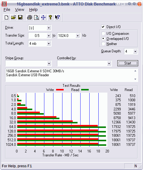The height and width of the screenshot is (170, 143).
Task: Click the yellow question mark About icon
Action: (50, 17)
